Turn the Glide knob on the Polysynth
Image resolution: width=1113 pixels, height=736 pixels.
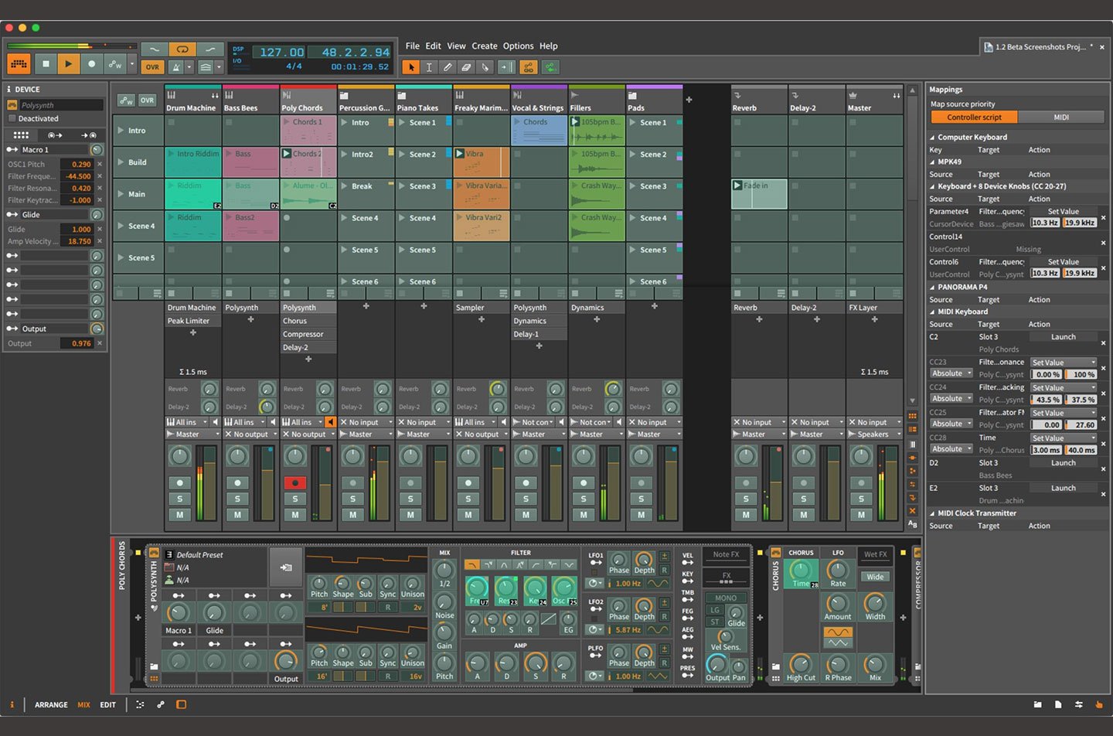point(214,612)
